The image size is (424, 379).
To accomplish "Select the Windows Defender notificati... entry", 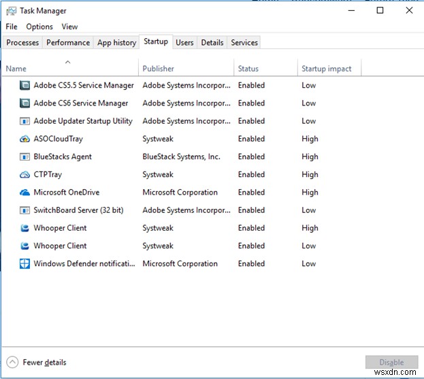I will [84, 264].
